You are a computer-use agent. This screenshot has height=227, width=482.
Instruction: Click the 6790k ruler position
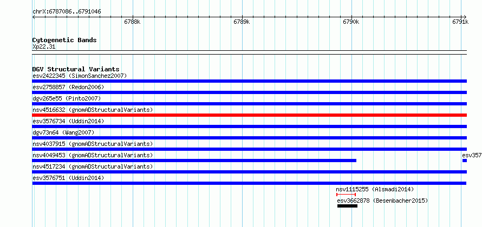(351, 22)
